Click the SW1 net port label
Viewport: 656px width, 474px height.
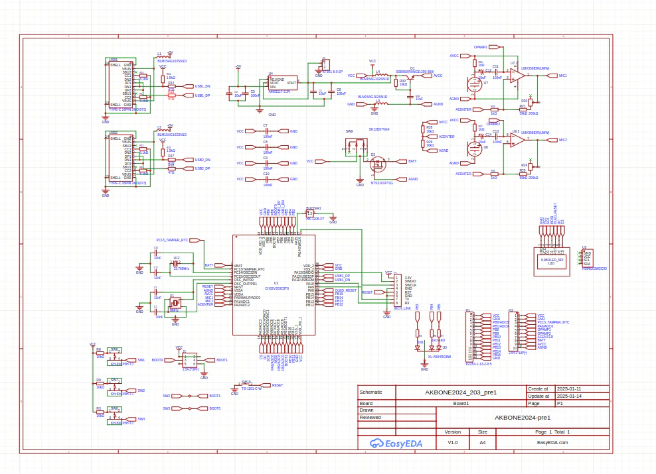coord(136,360)
